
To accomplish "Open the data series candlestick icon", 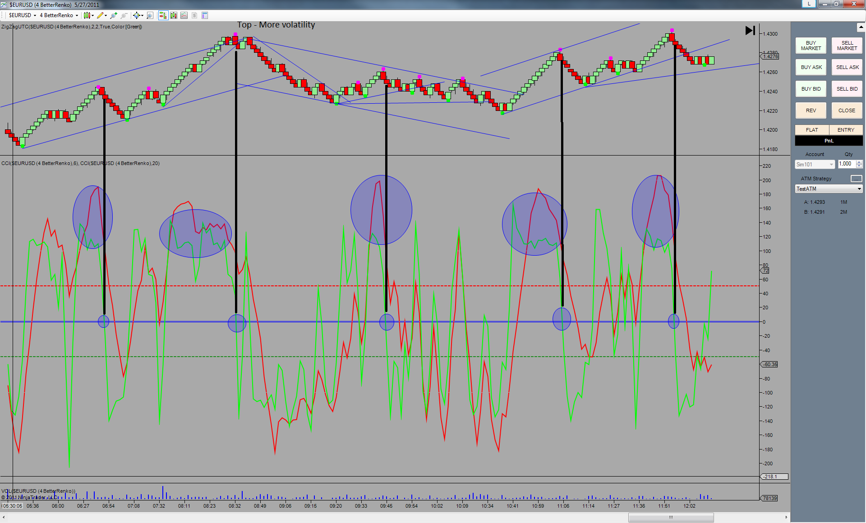I will [174, 15].
